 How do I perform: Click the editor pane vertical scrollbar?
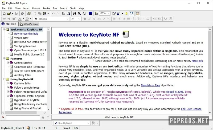[x=210, y=71]
